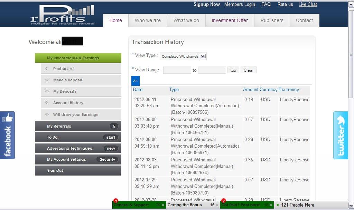The image size is (354, 210).
Task: Open the Facebook side tab
Action: [8, 135]
